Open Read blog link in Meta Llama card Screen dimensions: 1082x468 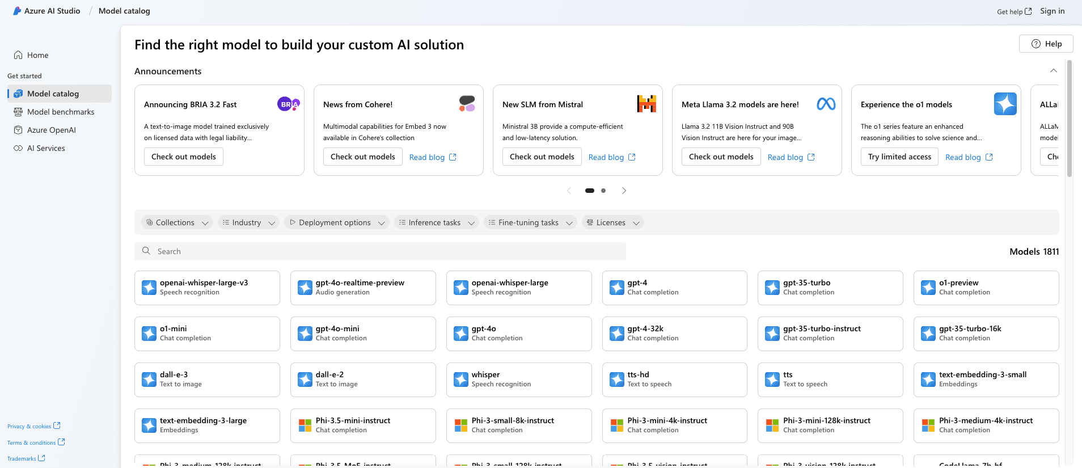pyautogui.click(x=791, y=157)
